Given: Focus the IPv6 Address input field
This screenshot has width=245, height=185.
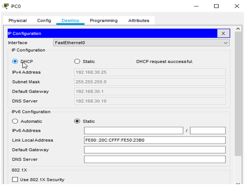Looking at the screenshot, I should [x=134, y=130].
